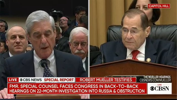Click the ROBERT MUELLER TESTIFIES banner
This screenshot has width=177, height=100.
(x=106, y=80)
